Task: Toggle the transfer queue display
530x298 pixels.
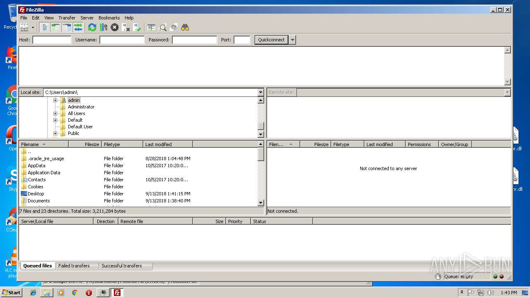Action: (78, 27)
